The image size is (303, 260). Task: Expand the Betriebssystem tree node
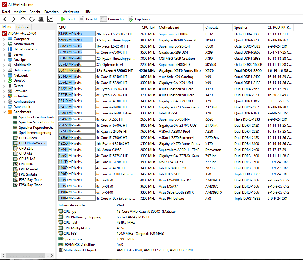4,49
